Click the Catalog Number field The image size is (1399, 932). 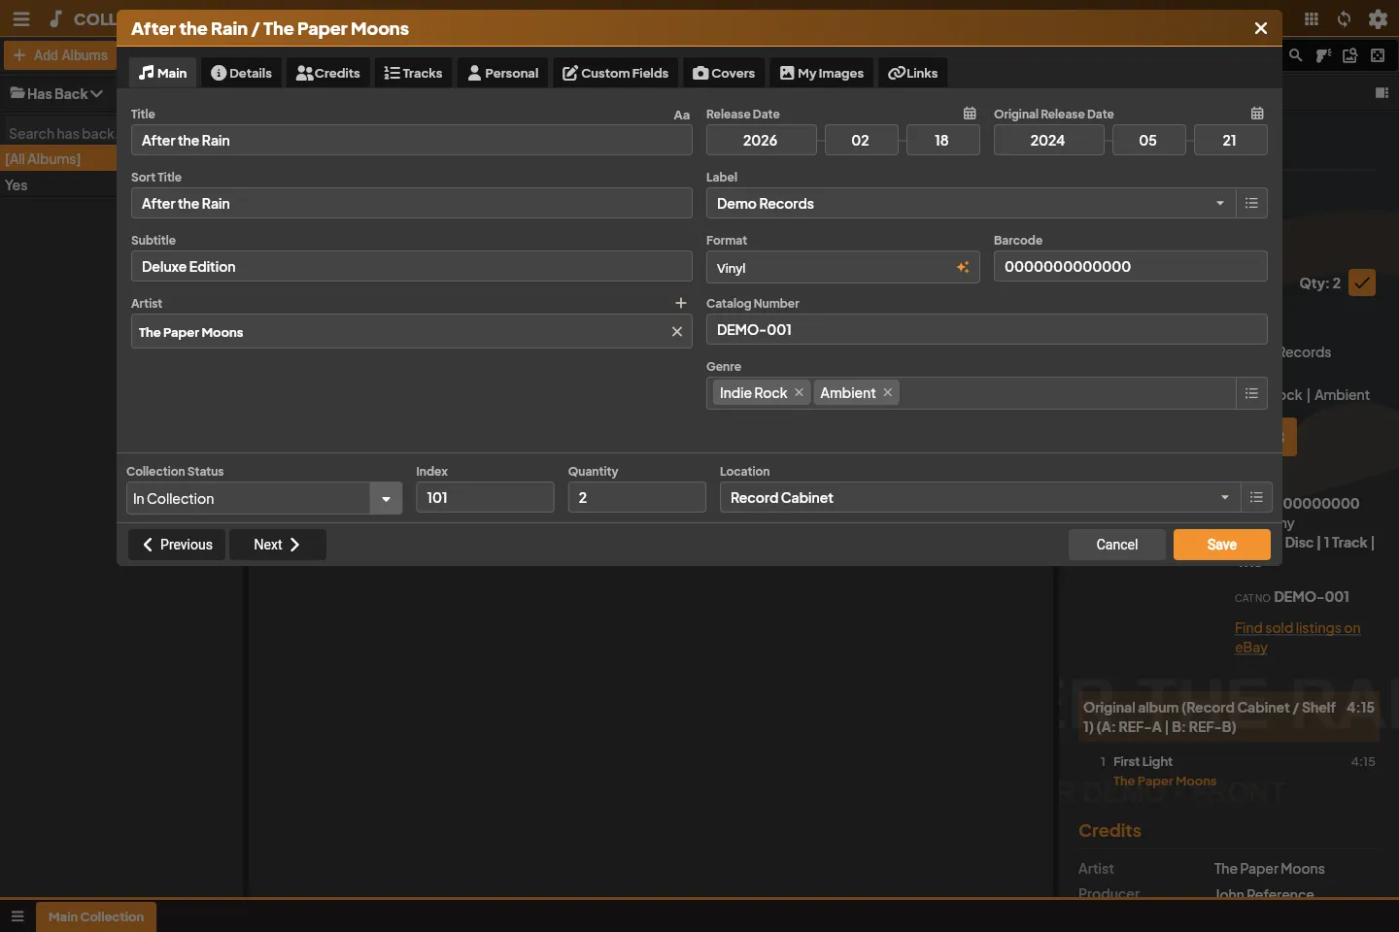(x=987, y=329)
